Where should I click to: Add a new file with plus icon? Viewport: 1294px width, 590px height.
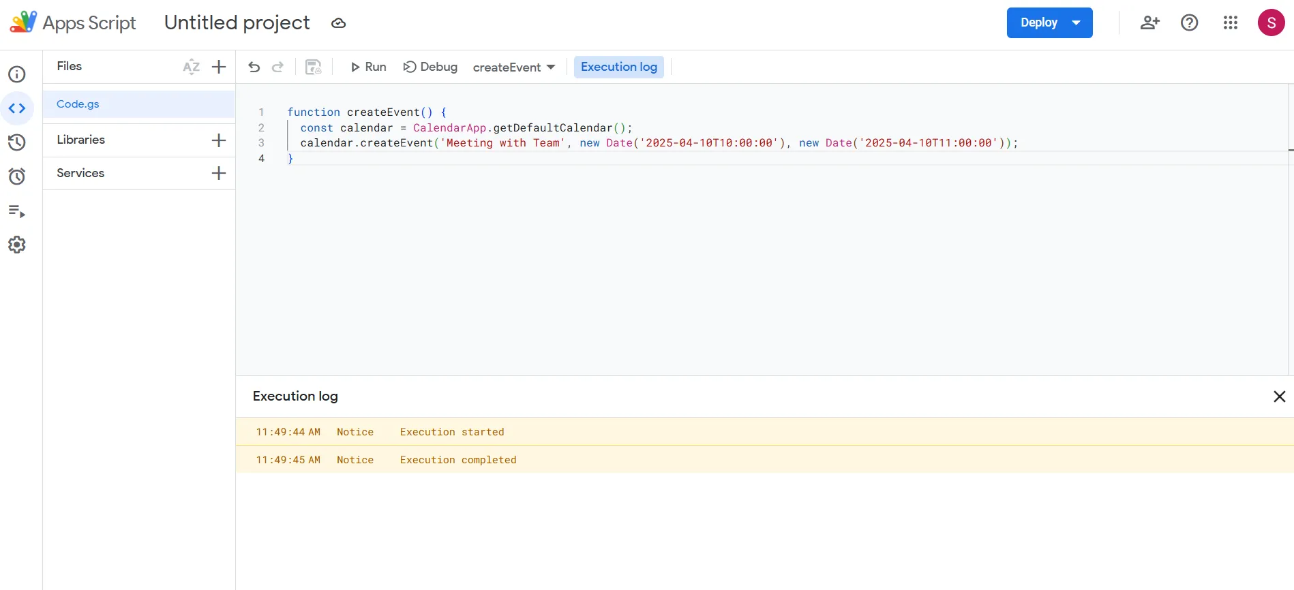pyautogui.click(x=219, y=67)
